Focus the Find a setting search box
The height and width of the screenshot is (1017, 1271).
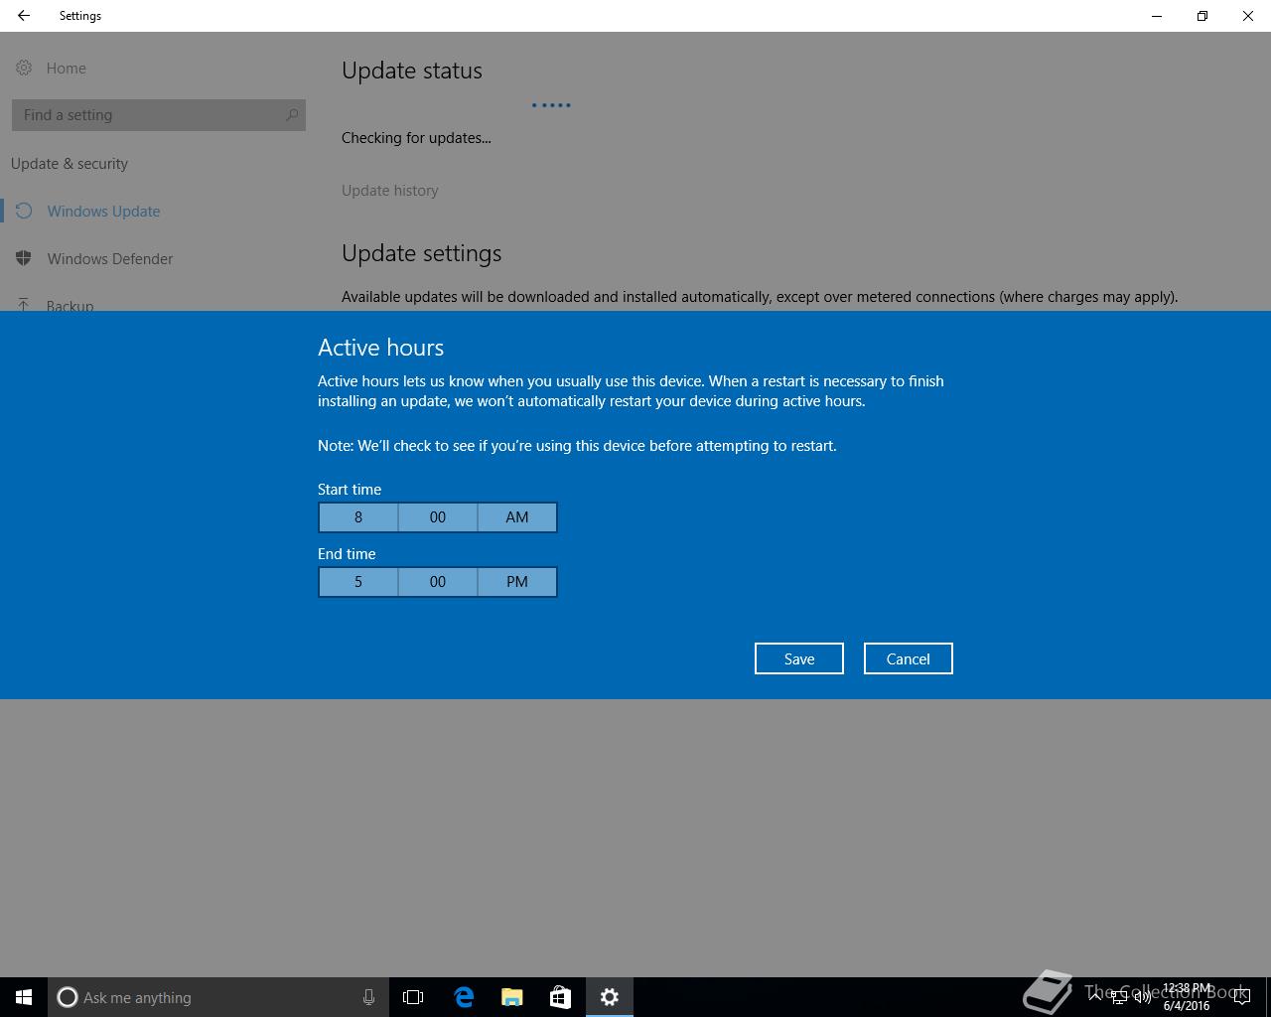pyautogui.click(x=159, y=115)
